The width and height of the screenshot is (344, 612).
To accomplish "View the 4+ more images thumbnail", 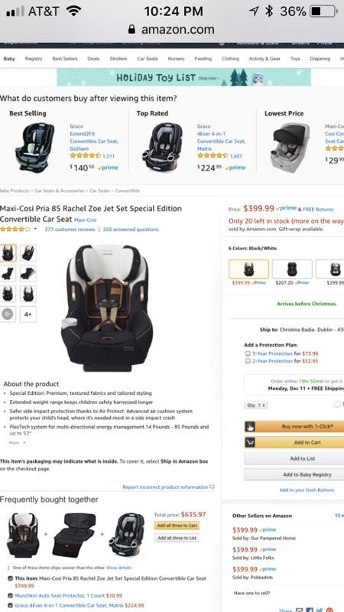I will click(28, 314).
